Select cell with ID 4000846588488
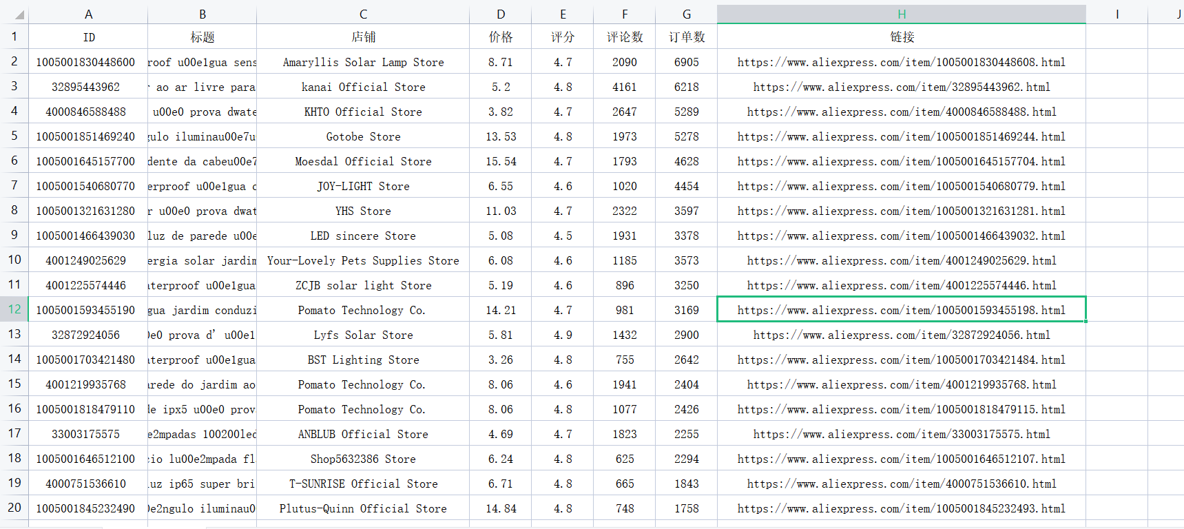1184x529 pixels. 88,111
